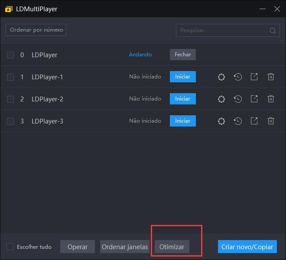Click the Ordenar janelas button
The width and height of the screenshot is (286, 260).
tap(125, 247)
